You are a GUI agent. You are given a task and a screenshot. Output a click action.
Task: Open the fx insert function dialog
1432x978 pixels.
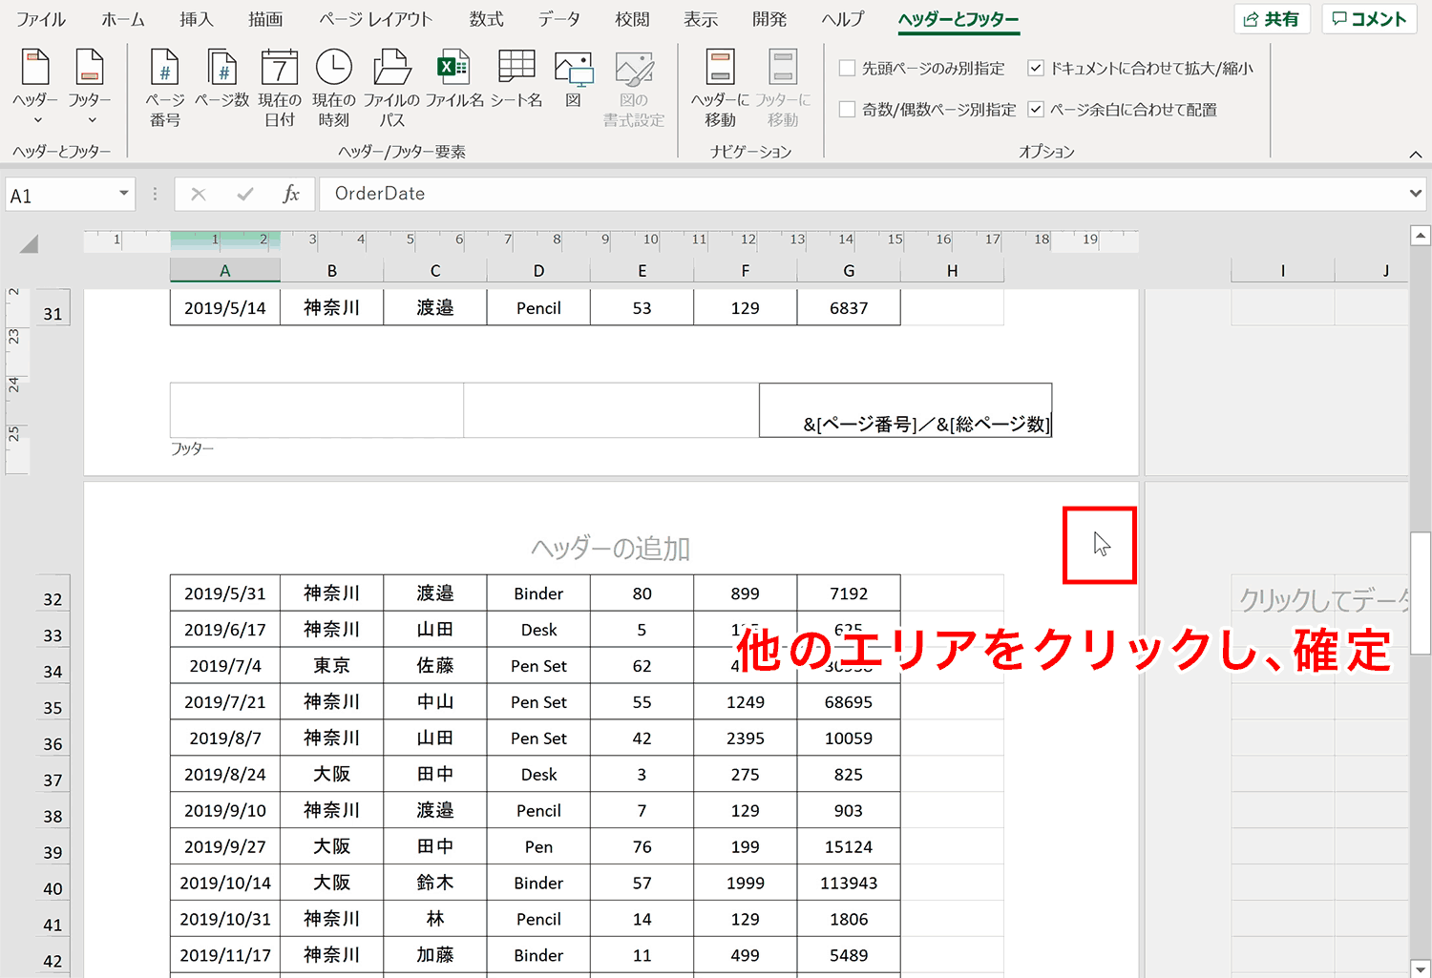pyautogui.click(x=291, y=195)
